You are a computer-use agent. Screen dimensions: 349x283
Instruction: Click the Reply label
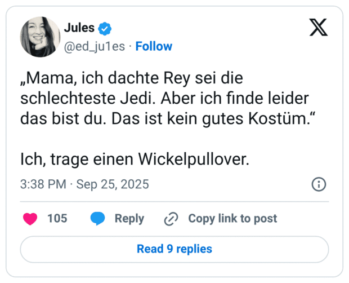click(129, 219)
